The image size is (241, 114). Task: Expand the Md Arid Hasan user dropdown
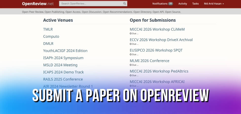[x=214, y=4]
